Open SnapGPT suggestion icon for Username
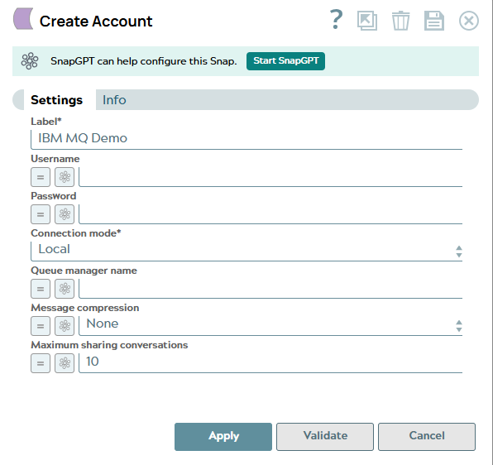The height and width of the screenshot is (465, 493). point(65,177)
